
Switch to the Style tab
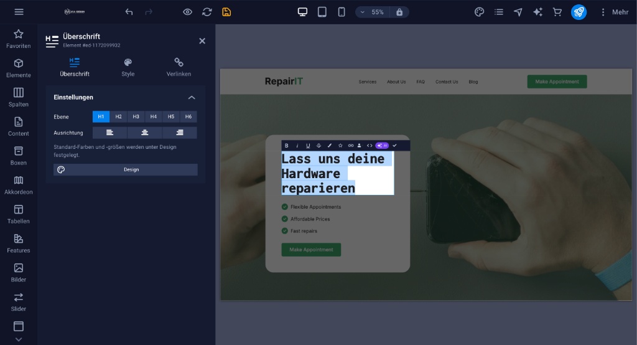click(128, 67)
